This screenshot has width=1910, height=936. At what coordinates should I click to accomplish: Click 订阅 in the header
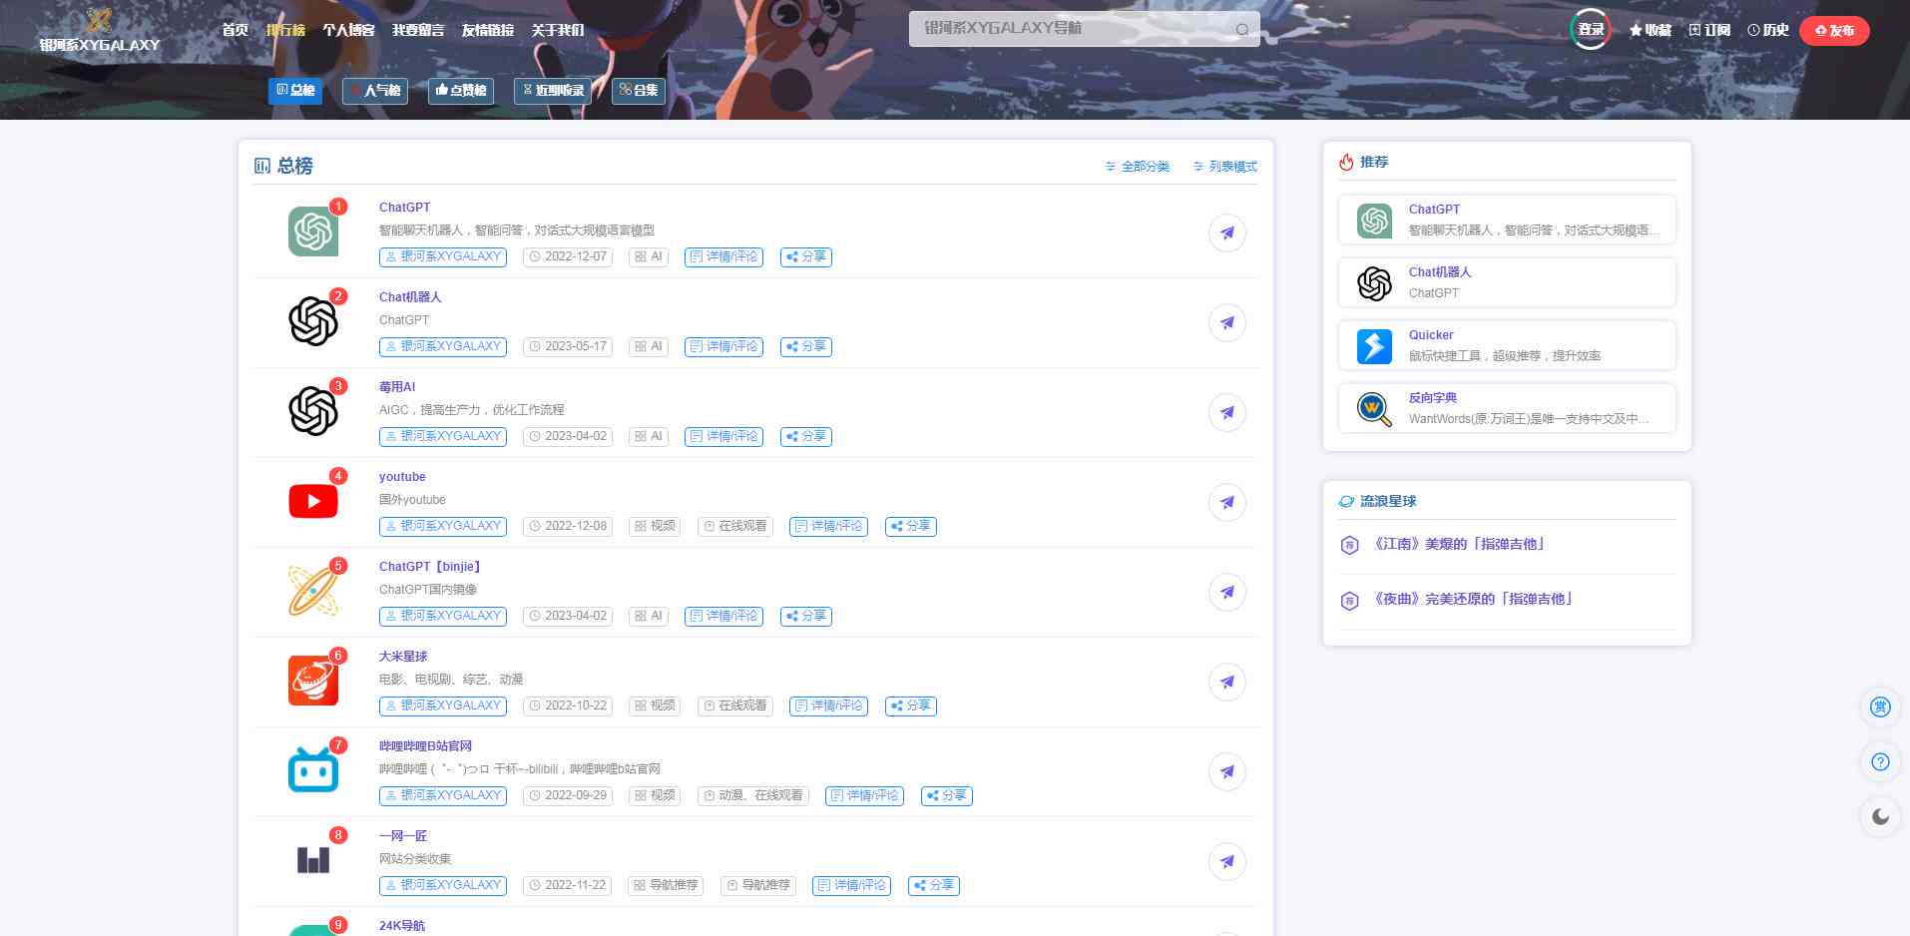coord(1709,30)
